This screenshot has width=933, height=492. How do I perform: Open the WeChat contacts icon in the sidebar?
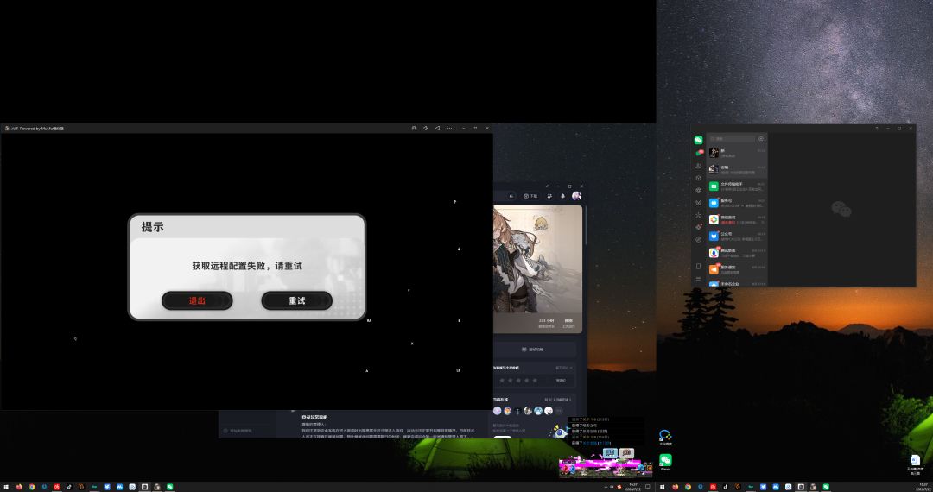699,166
